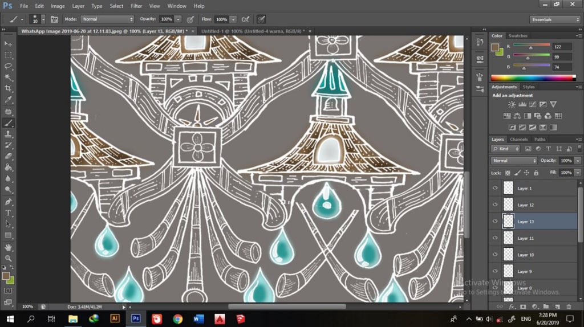Hide Layer 10 visibility eye

click(495, 255)
